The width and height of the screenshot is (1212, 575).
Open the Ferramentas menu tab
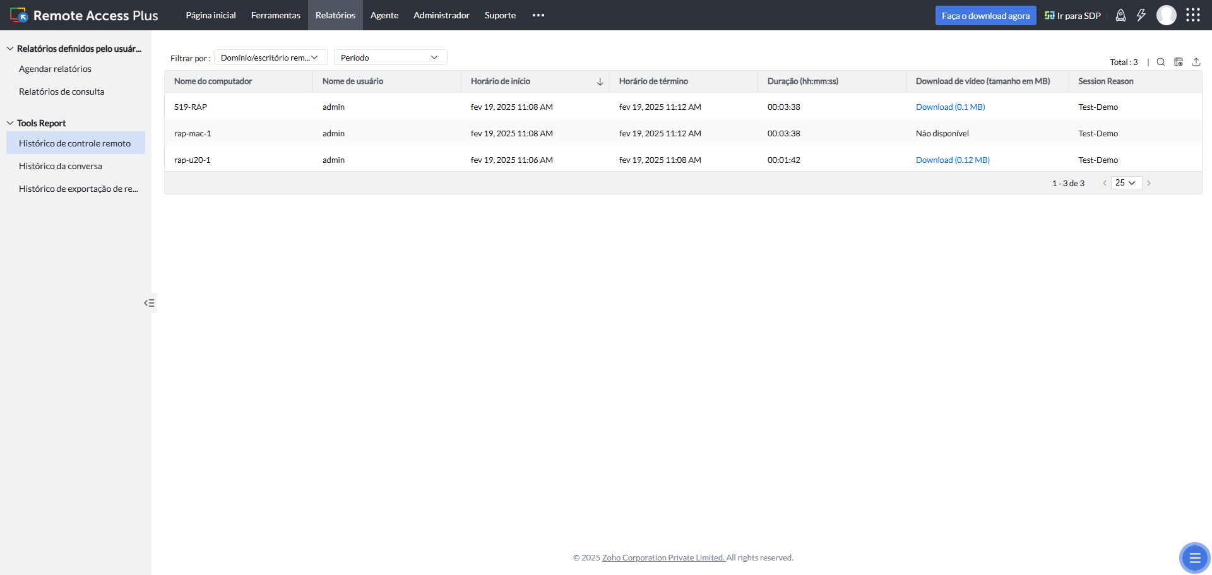(275, 15)
